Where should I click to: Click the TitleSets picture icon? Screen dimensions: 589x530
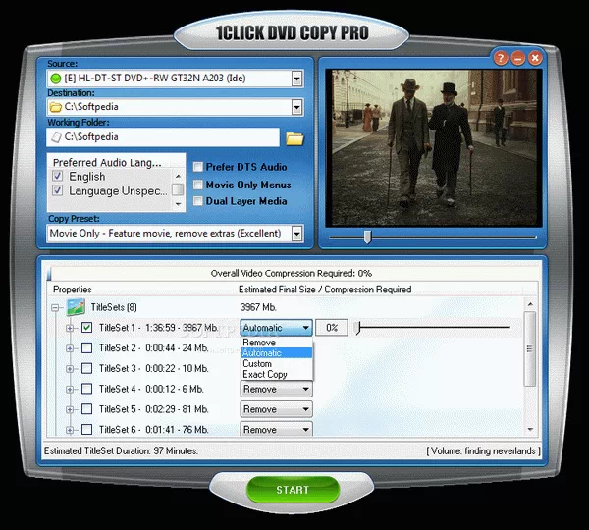(x=76, y=307)
